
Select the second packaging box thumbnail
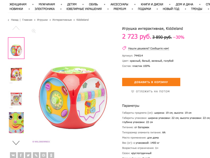coord(16,99)
